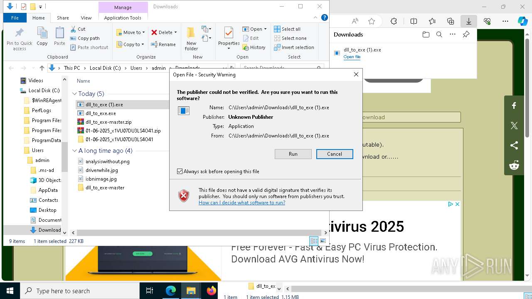Click Name column header
This screenshot has width=532, height=299.
click(x=84, y=81)
